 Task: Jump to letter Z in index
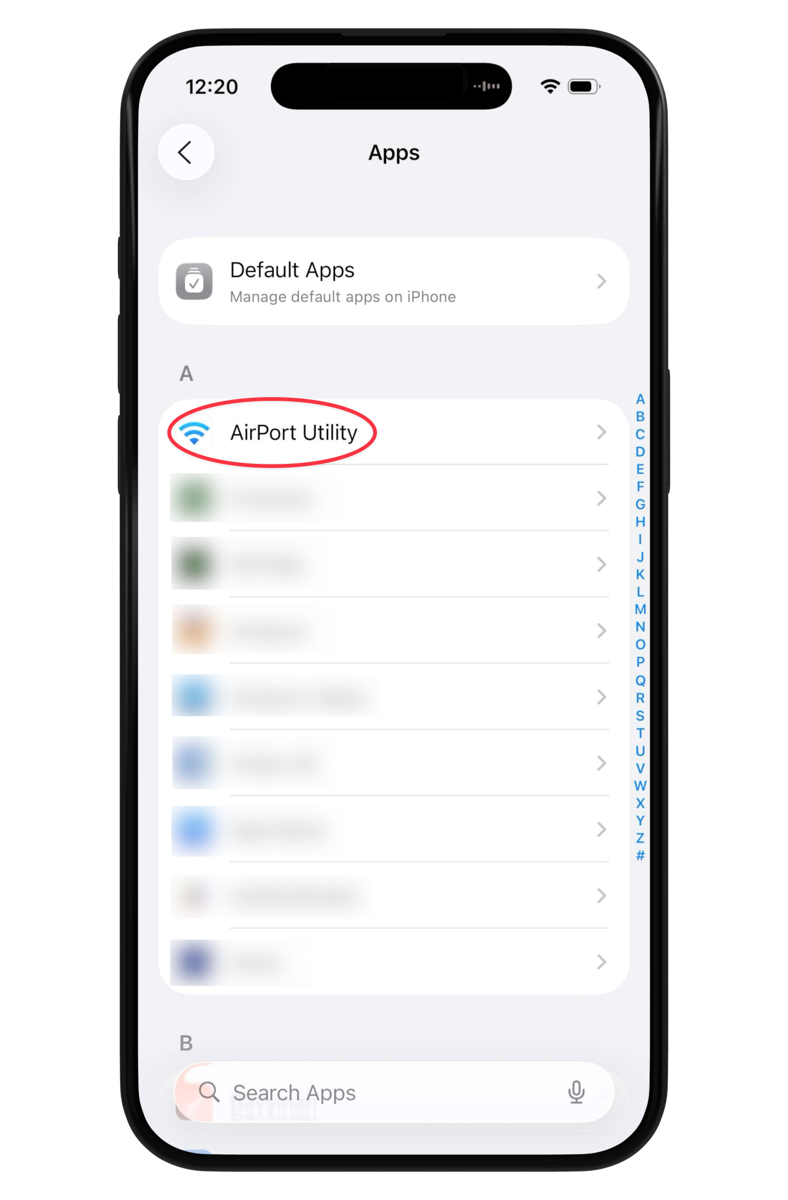click(640, 838)
